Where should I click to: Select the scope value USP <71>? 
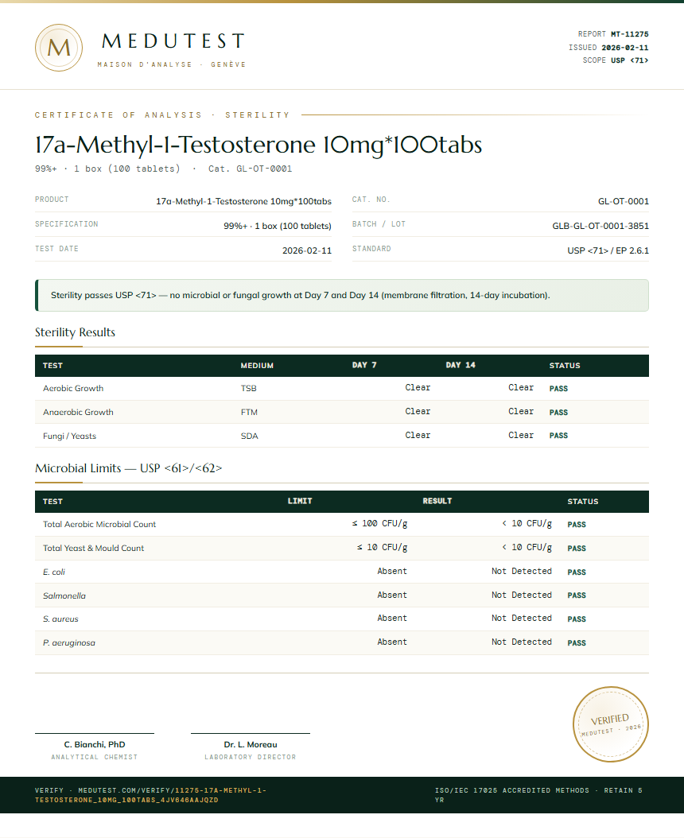tap(629, 60)
